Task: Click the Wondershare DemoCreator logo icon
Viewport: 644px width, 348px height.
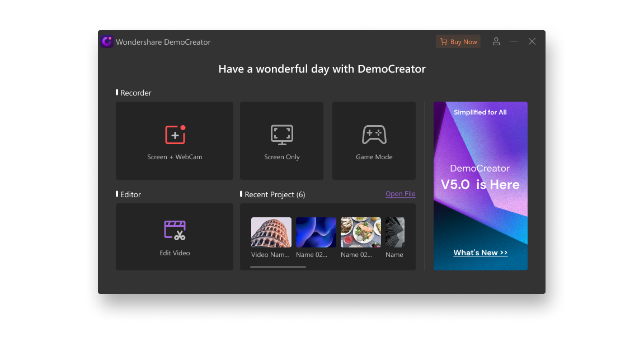Action: [107, 41]
